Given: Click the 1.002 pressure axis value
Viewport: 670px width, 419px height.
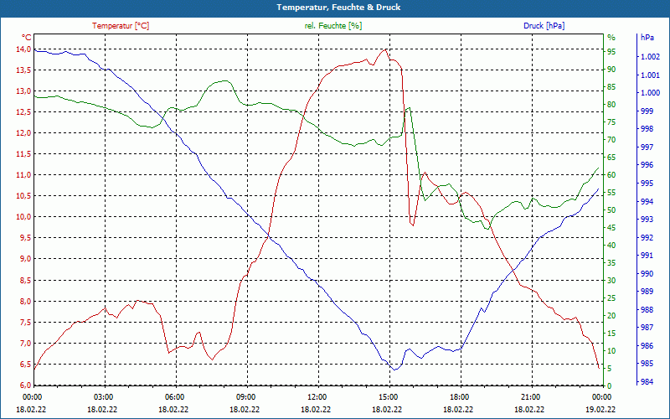Looking at the screenshot, I should tap(650, 57).
